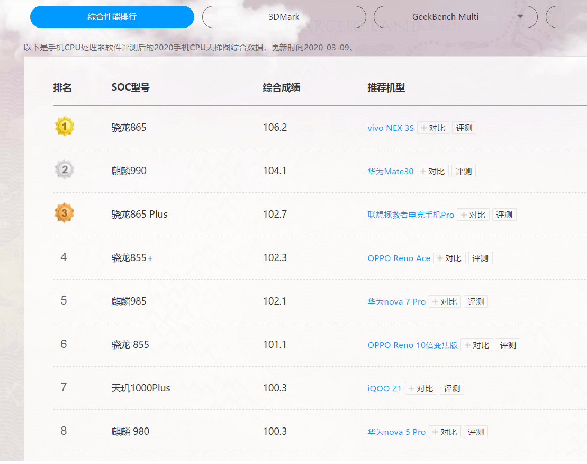Add 联想拯救者电竞手机Pro to 对比
The width and height of the screenshot is (587, 464).
coord(473,215)
